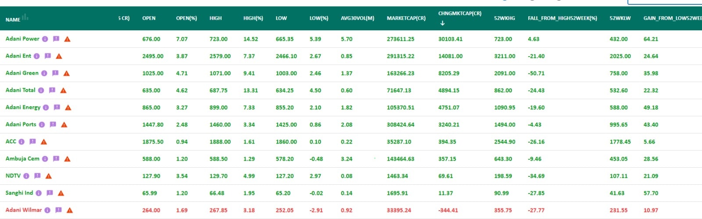Open the Adani Power stock link
702x219 pixels.
(22, 39)
